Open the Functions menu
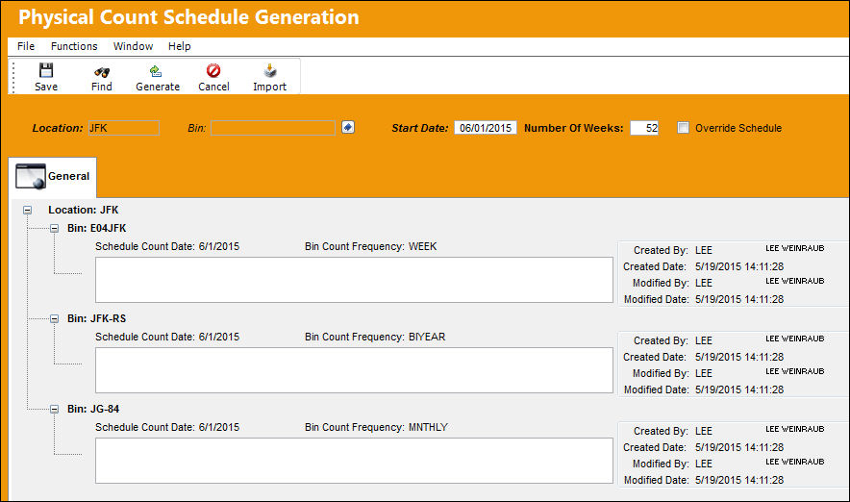 pyautogui.click(x=74, y=46)
